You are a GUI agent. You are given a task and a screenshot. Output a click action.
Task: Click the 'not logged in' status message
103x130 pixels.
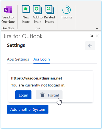[38, 85]
